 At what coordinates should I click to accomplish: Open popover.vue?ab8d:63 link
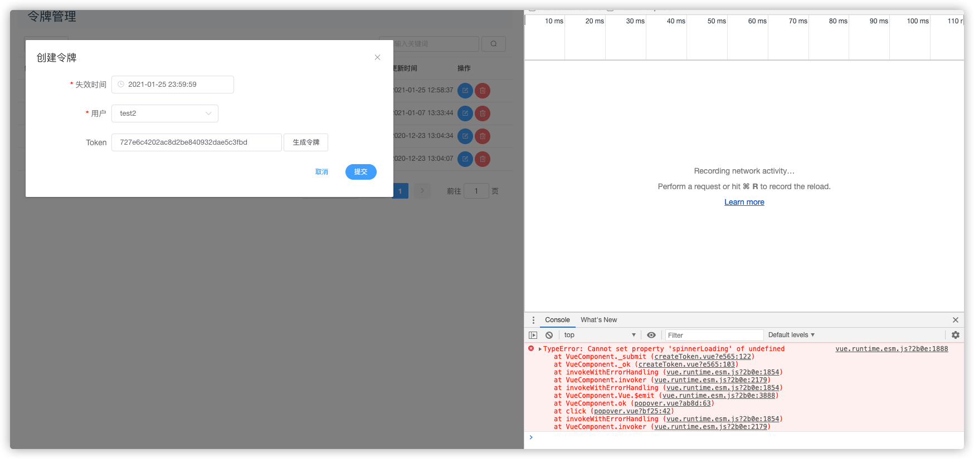pyautogui.click(x=673, y=403)
